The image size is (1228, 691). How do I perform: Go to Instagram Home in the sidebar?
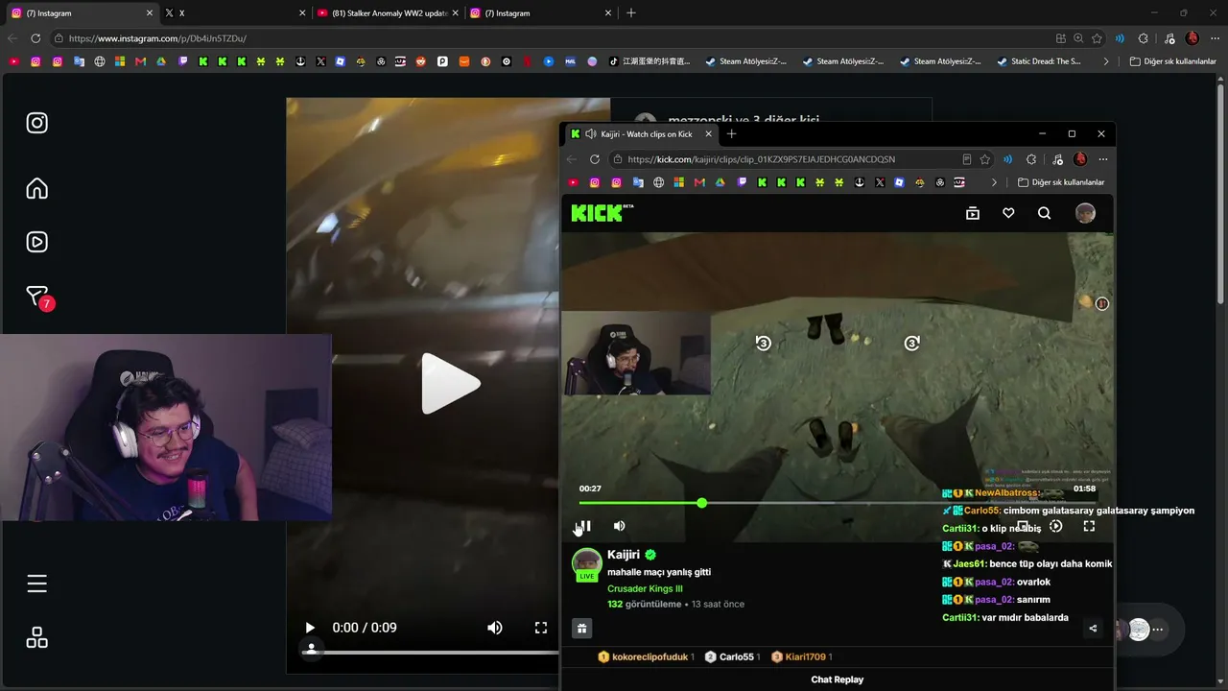[x=36, y=188]
